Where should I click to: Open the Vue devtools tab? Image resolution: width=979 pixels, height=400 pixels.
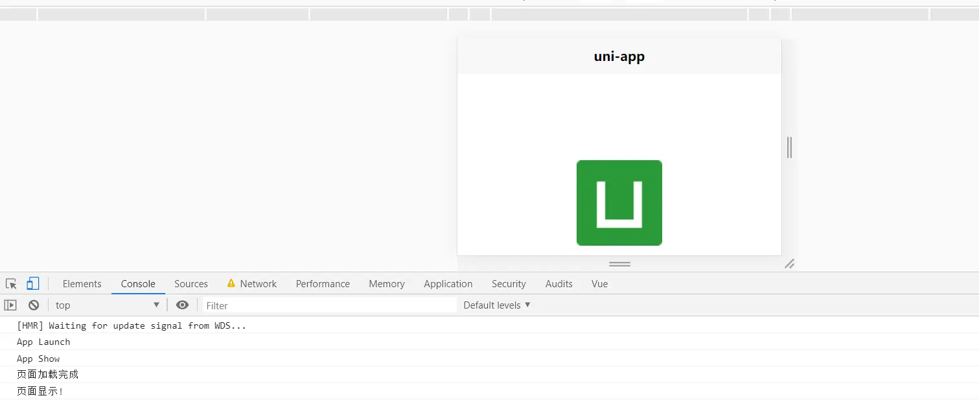[x=600, y=284]
